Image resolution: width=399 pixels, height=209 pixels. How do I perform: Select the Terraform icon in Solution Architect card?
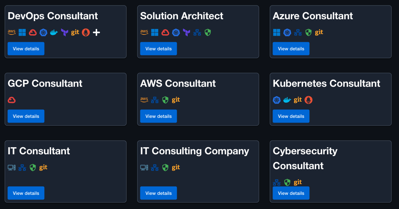point(186,32)
